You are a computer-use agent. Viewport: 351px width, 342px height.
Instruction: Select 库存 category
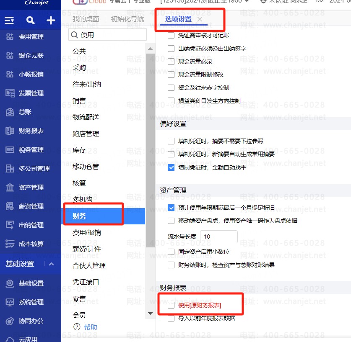(79, 150)
